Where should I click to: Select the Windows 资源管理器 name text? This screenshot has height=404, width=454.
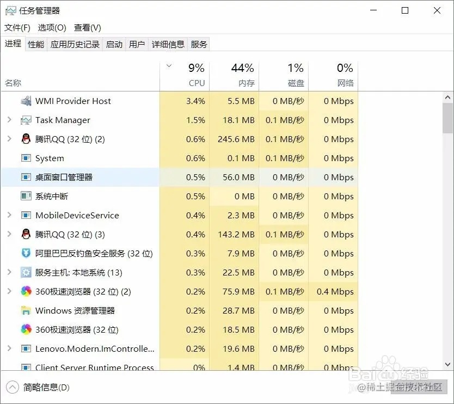[x=75, y=310]
